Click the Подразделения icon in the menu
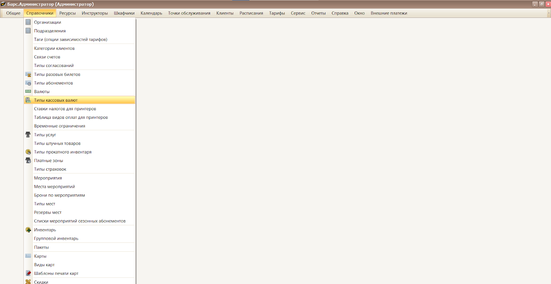Image resolution: width=551 pixels, height=284 pixels. pyautogui.click(x=28, y=31)
